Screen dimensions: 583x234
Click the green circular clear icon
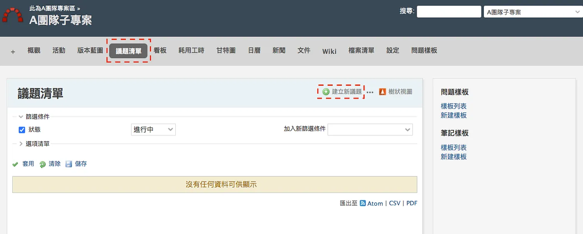42,164
